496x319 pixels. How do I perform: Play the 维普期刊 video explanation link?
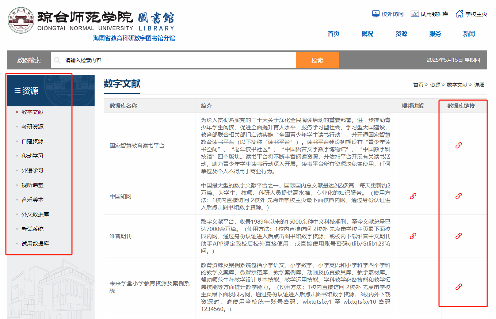[x=413, y=236]
